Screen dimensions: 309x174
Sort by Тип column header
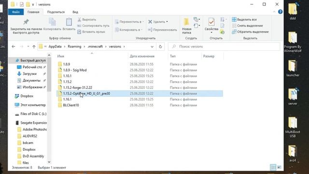point(173,56)
